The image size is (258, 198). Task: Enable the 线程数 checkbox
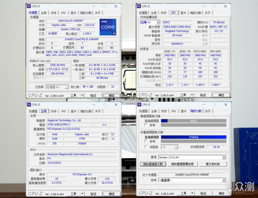[146, 147]
